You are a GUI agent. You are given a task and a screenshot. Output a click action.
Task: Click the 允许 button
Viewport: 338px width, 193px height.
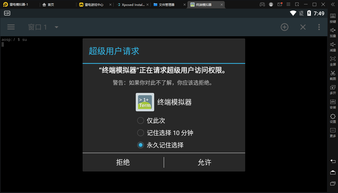205,162
